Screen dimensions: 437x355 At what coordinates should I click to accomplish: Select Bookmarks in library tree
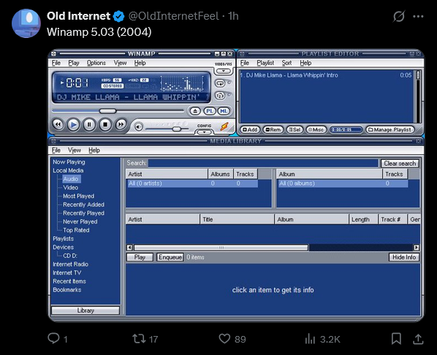point(67,290)
